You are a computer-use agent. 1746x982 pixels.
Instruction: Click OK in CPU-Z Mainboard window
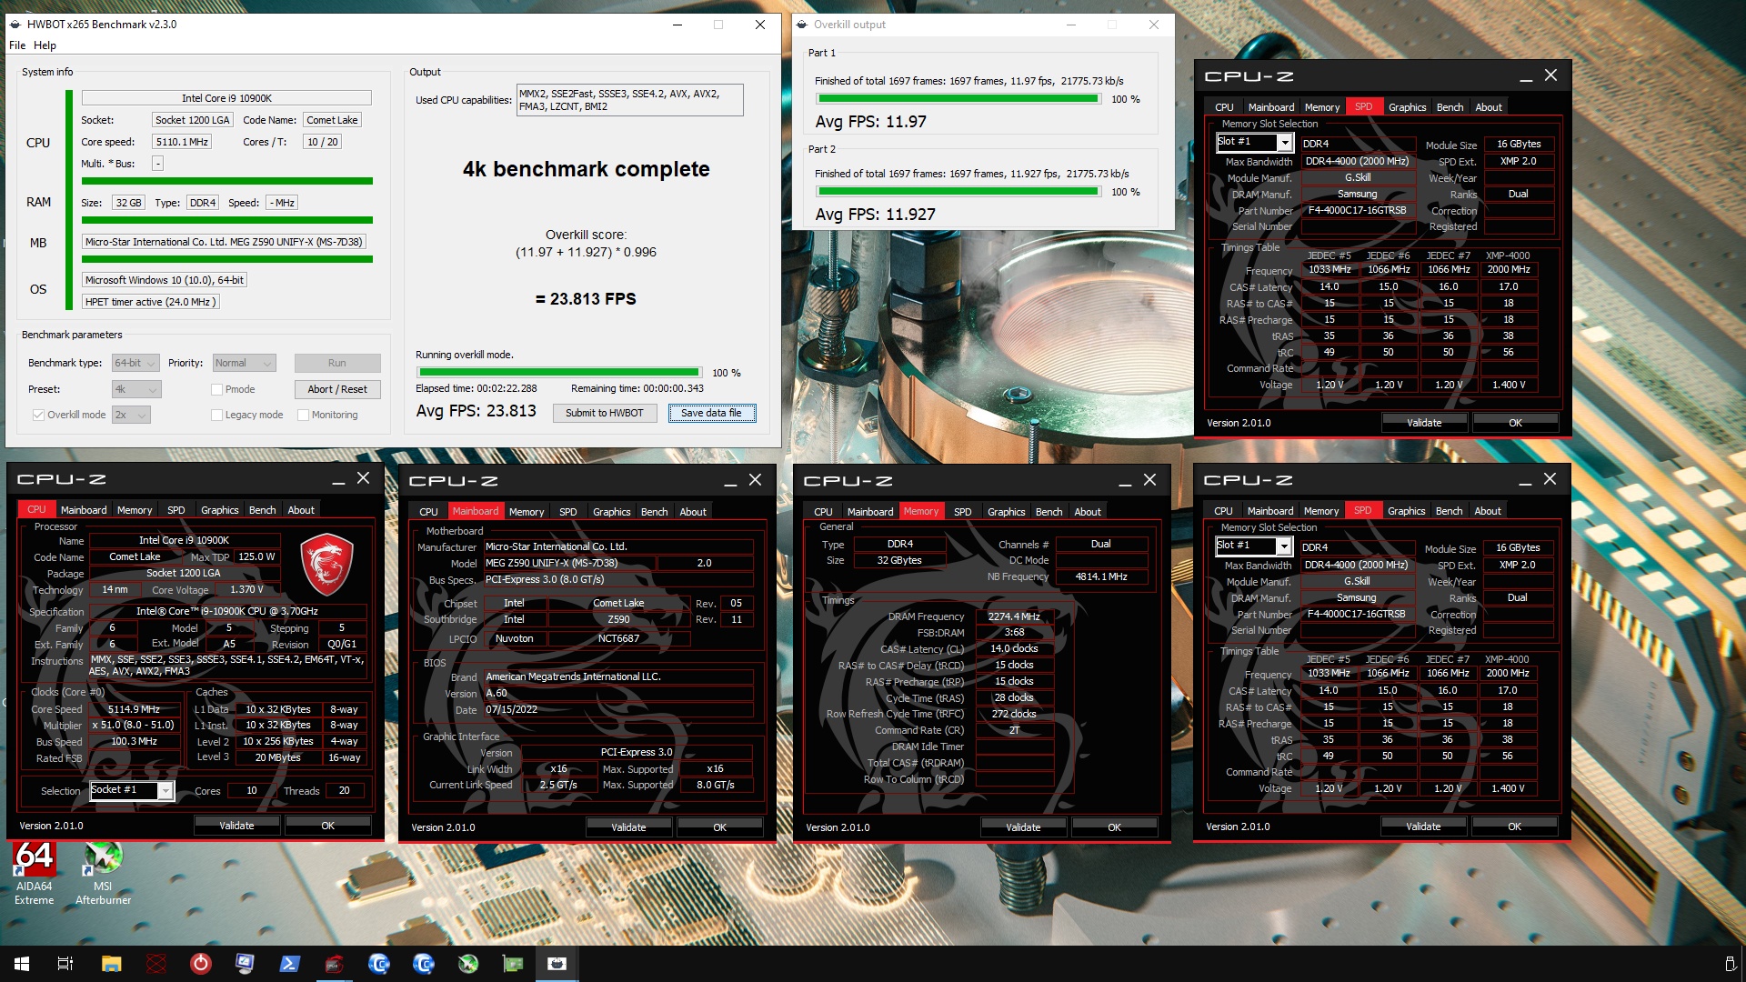pos(719,827)
